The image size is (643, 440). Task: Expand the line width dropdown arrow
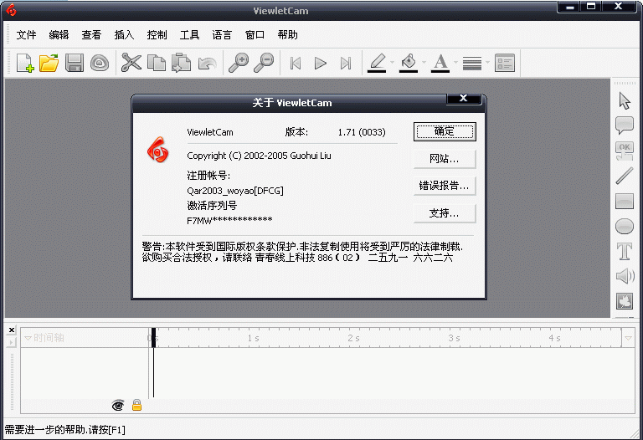pyautogui.click(x=487, y=62)
